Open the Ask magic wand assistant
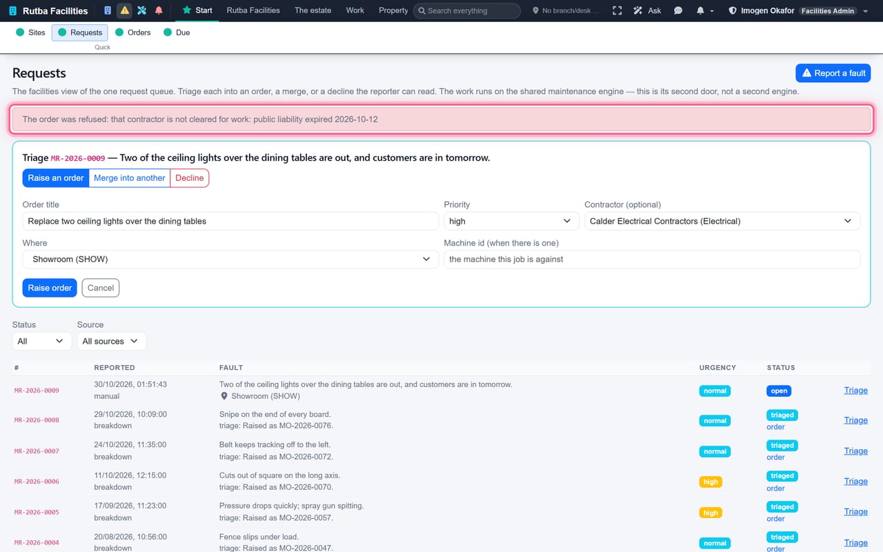The width and height of the screenshot is (883, 552). coord(647,10)
